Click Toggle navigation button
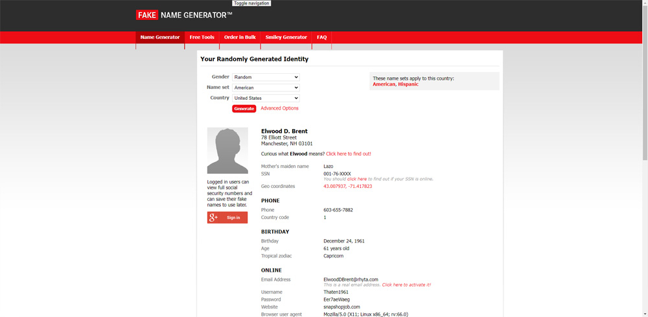 [251, 3]
